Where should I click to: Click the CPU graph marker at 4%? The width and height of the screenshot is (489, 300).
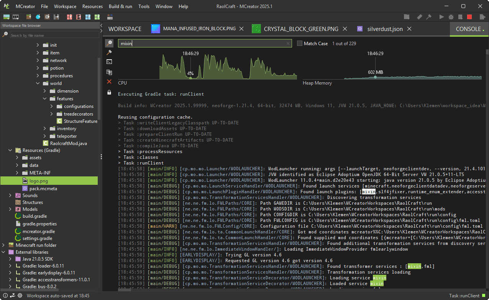click(190, 78)
